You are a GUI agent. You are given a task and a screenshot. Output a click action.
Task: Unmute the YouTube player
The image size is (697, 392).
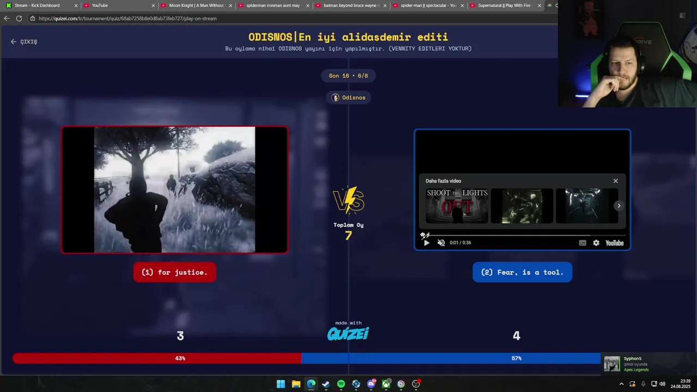(441, 243)
